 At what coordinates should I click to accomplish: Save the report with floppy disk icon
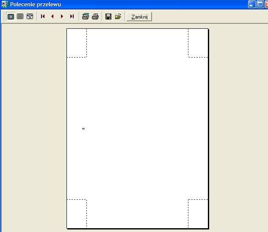[x=108, y=17]
